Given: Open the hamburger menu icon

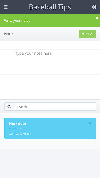Looking at the screenshot, I should (6, 7).
